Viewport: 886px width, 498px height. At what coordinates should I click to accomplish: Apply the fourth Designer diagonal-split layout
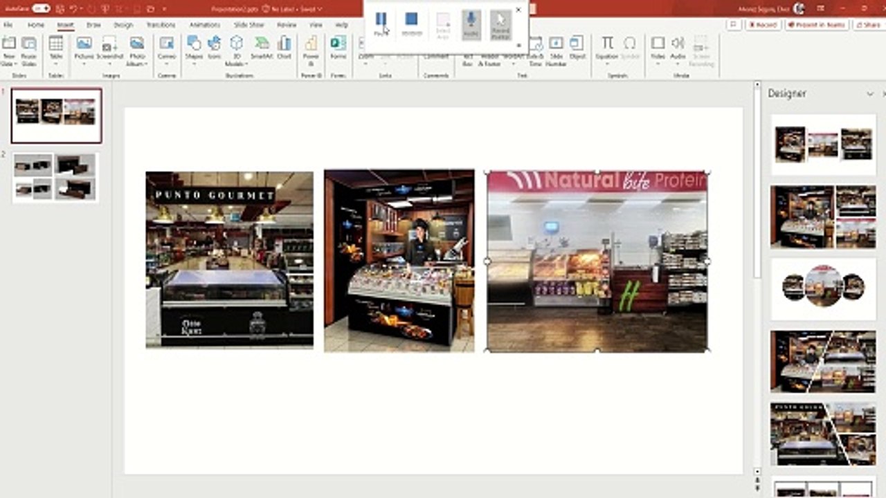pyautogui.click(x=823, y=362)
